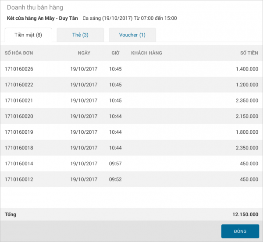Select invoice number 1710160019
This screenshot has height=242, width=263.
point(19,132)
